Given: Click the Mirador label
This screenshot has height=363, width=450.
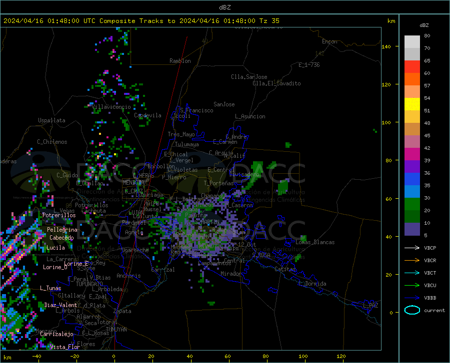Looking at the screenshot, I should coord(231,274).
